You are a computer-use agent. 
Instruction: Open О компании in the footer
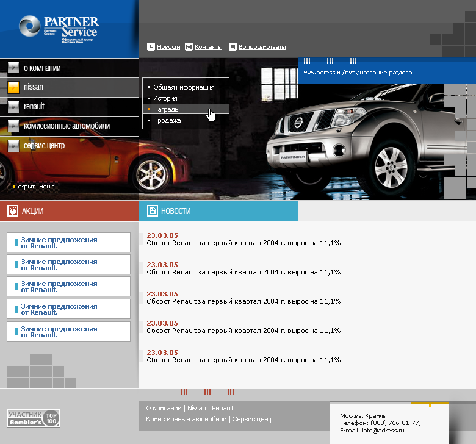pos(164,408)
